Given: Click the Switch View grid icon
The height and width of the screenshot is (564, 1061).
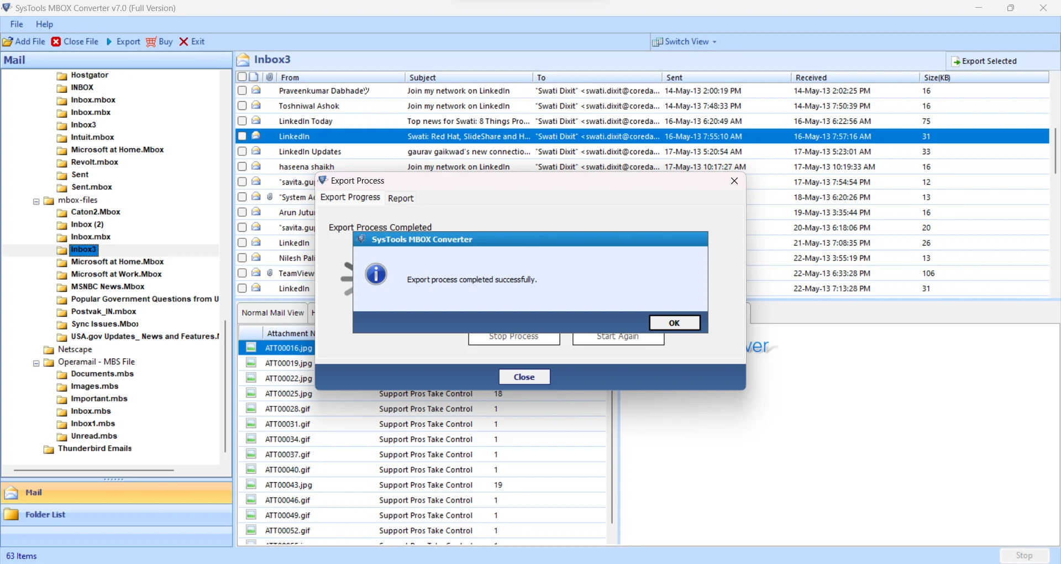Looking at the screenshot, I should [x=658, y=42].
